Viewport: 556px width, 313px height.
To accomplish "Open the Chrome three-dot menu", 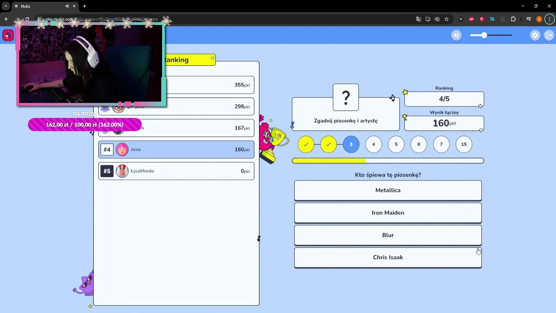I will point(549,19).
